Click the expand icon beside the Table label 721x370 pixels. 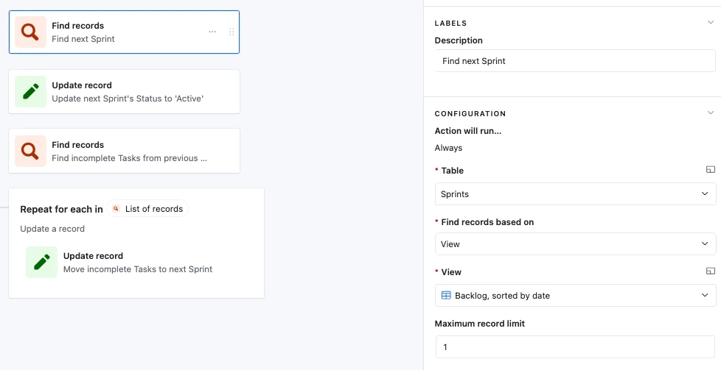pyautogui.click(x=711, y=170)
